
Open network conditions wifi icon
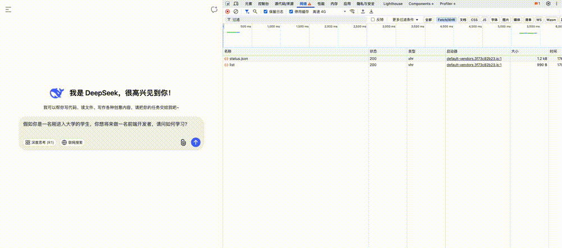coord(352,11)
